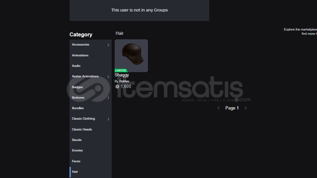
Task: Visit the Roblox creator link
Action: [124, 81]
